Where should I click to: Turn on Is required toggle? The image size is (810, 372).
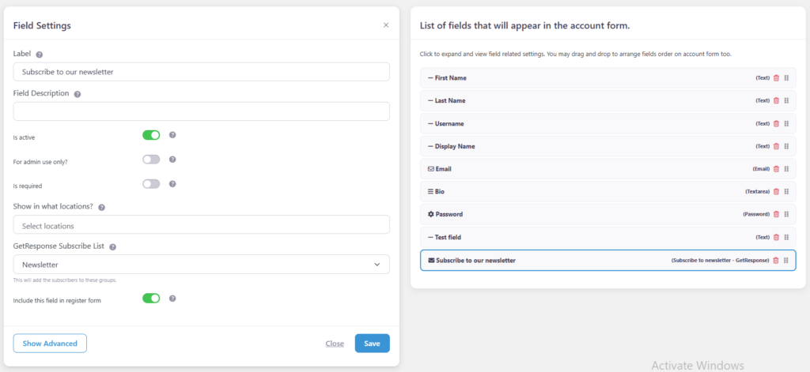tap(151, 184)
